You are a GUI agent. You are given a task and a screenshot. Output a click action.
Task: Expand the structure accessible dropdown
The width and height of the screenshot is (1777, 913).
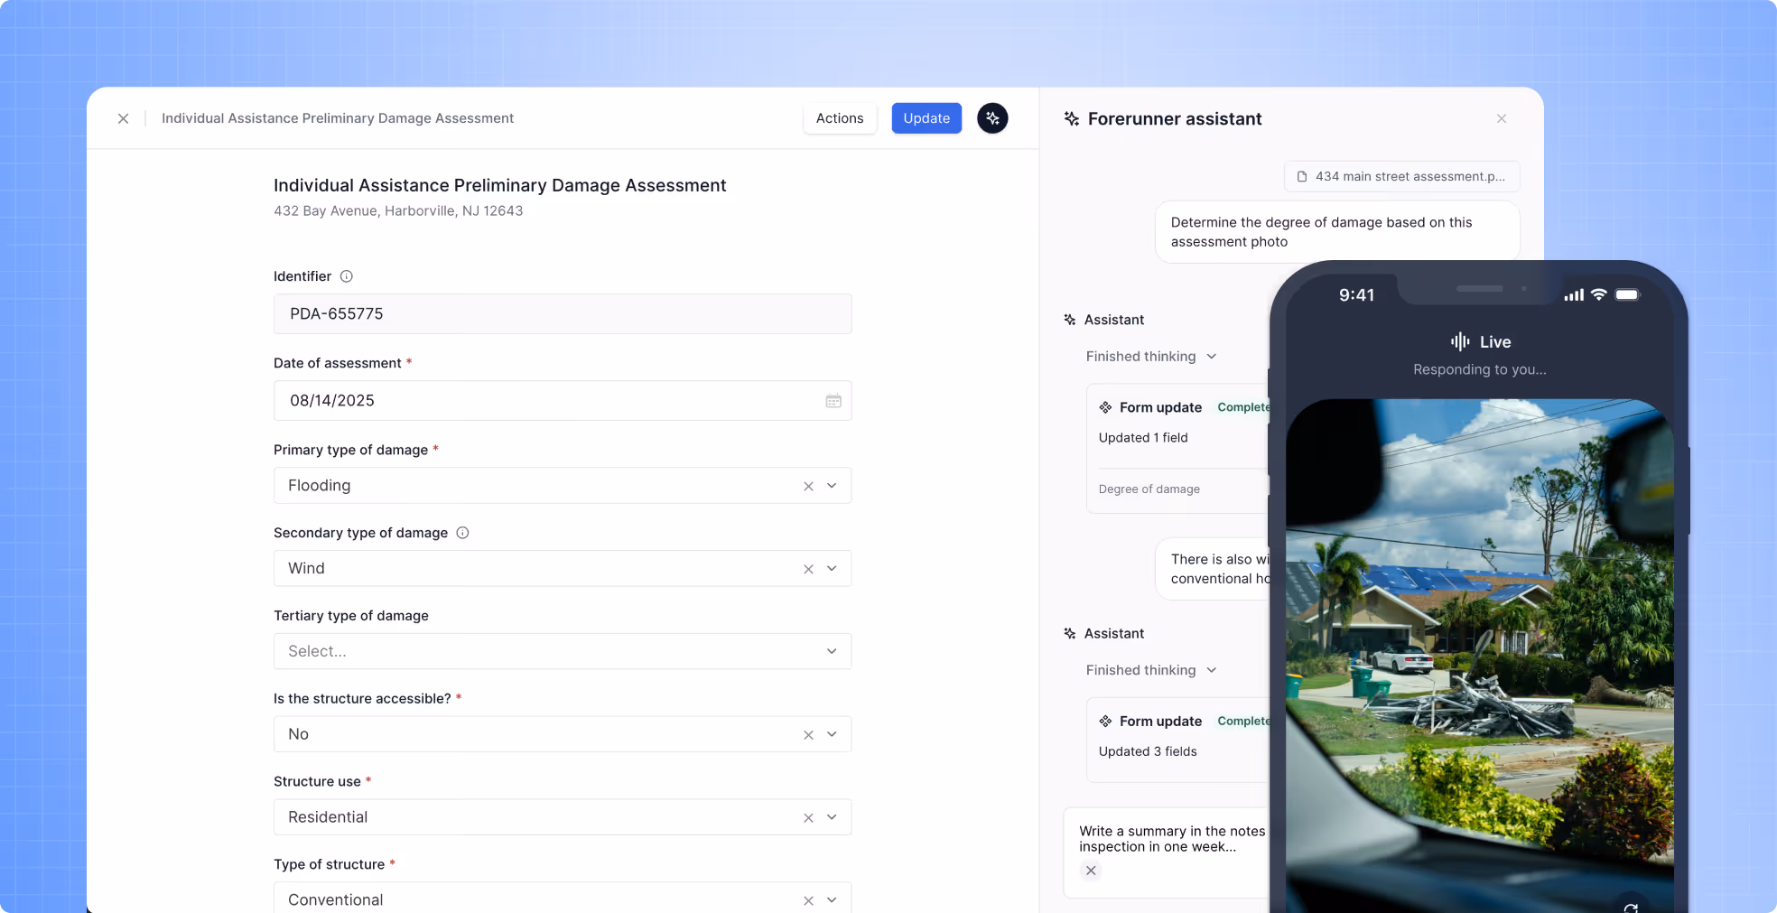(x=832, y=734)
